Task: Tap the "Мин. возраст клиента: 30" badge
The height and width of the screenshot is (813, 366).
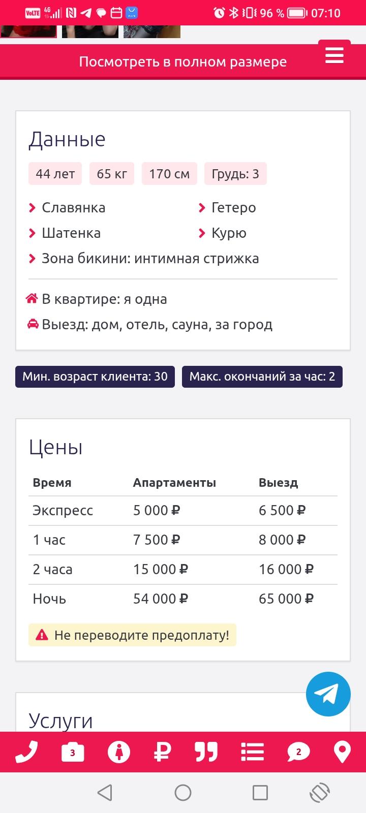Action: click(x=95, y=377)
